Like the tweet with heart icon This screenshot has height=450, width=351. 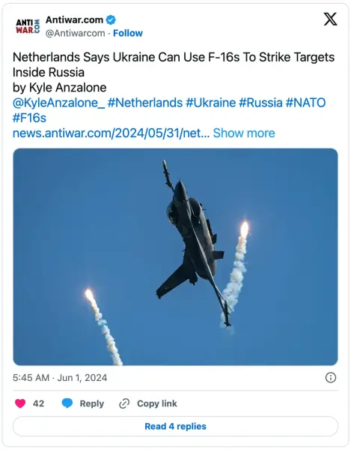pos(20,403)
